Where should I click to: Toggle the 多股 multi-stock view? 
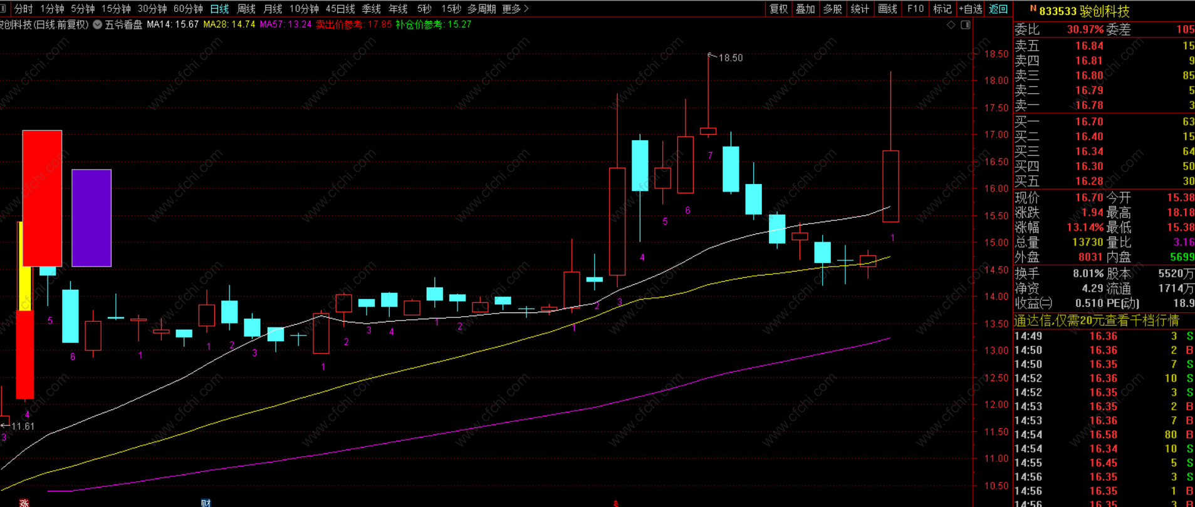pos(833,9)
